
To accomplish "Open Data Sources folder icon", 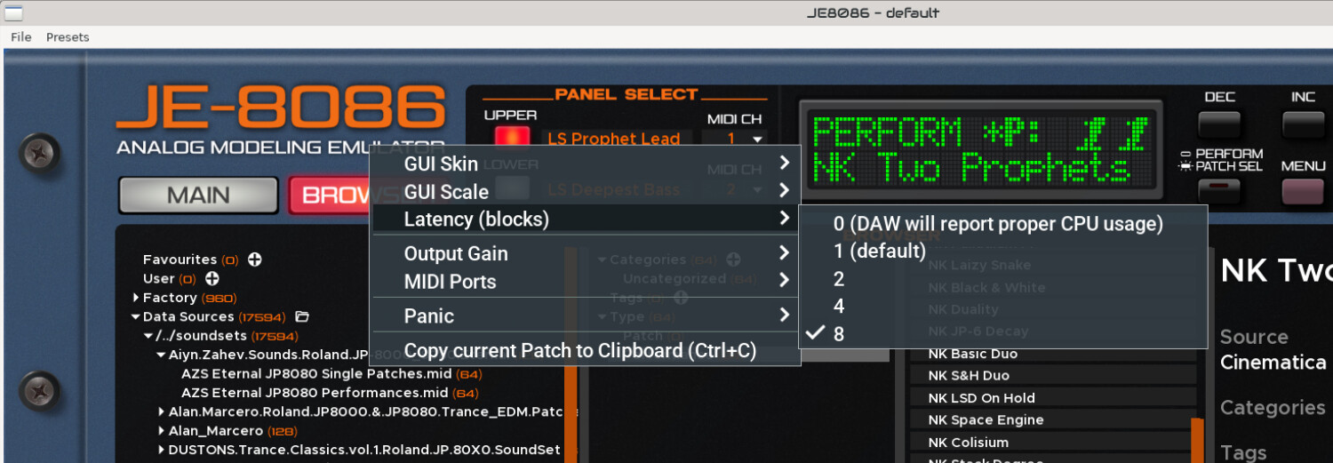I will click(x=301, y=316).
